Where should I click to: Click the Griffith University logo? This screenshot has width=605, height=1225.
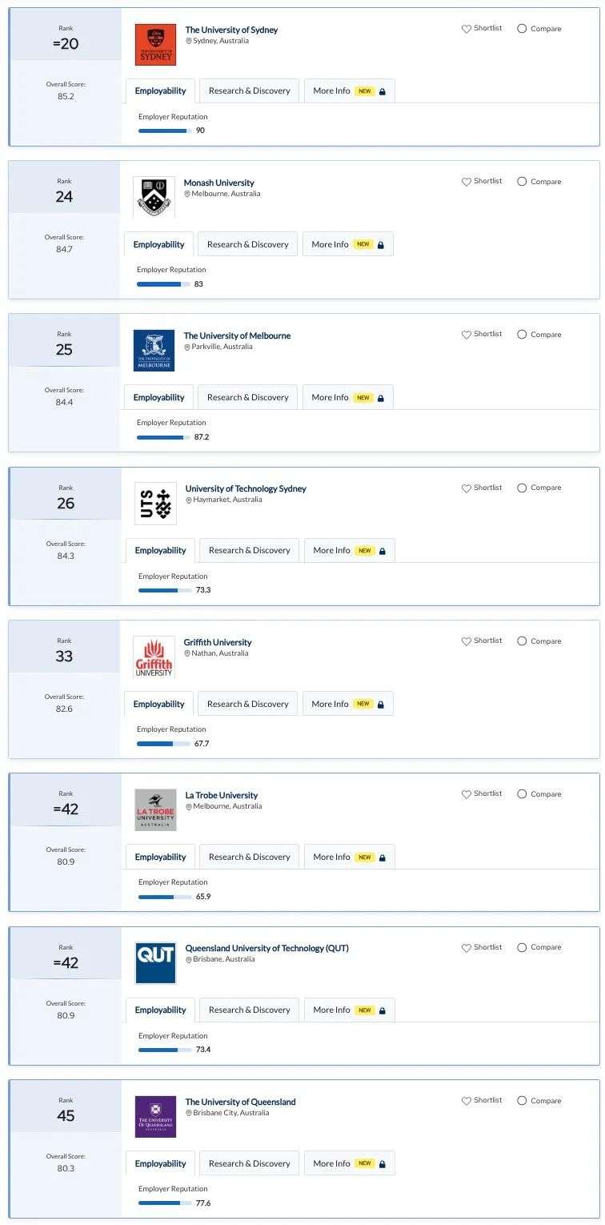[154, 657]
